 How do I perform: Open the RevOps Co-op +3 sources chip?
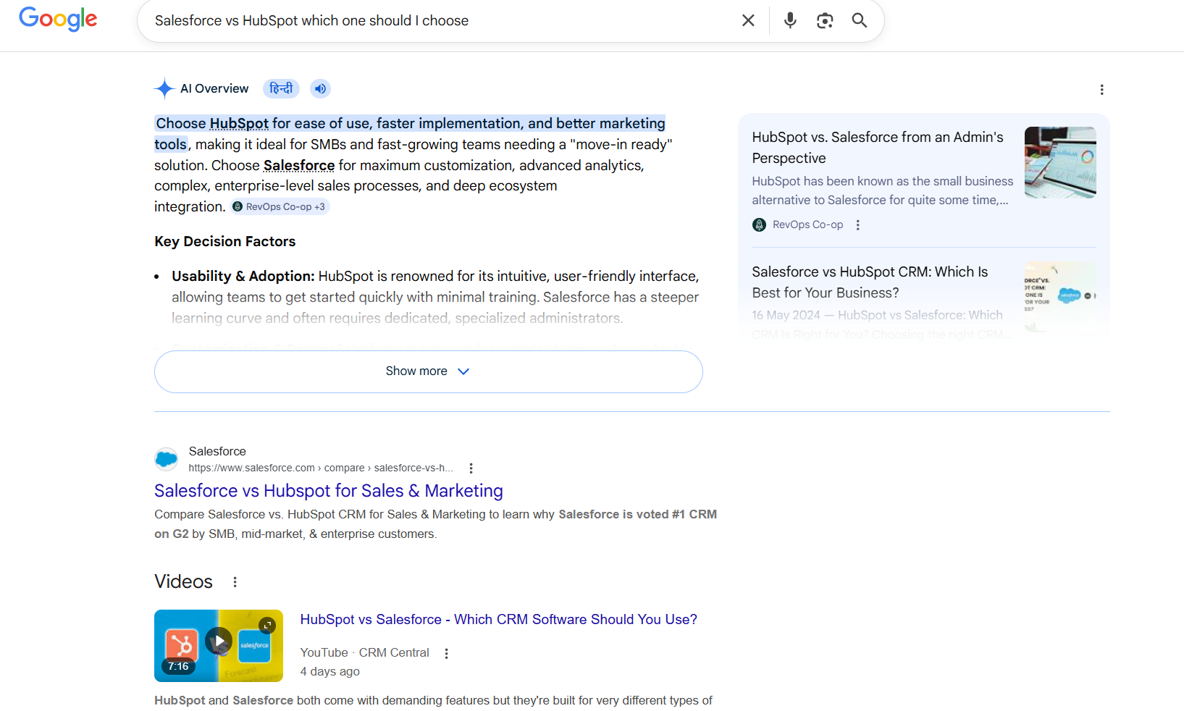point(280,206)
